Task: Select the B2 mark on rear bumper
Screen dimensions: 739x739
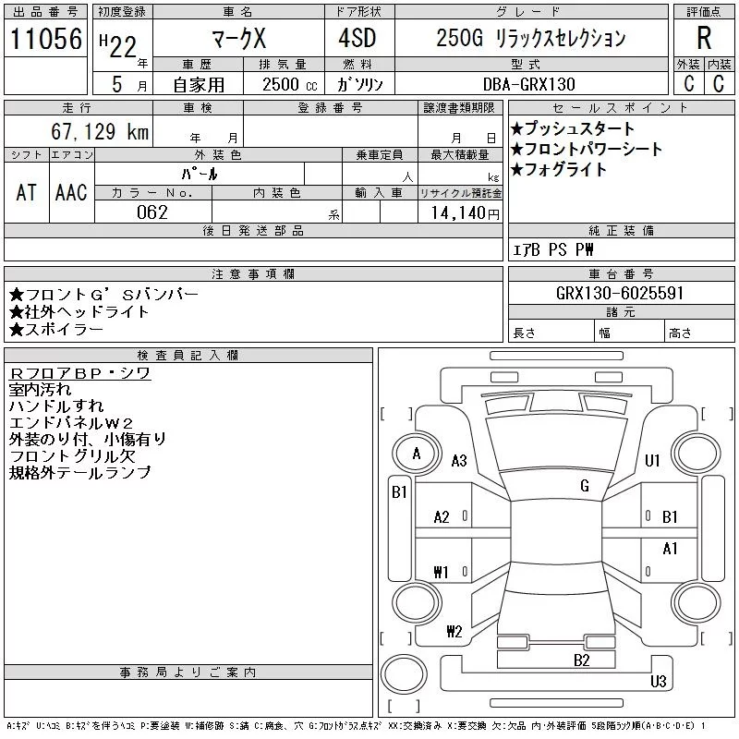Action: 582,660
